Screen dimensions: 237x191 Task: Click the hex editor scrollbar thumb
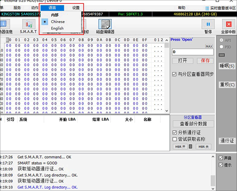click(x=167, y=45)
